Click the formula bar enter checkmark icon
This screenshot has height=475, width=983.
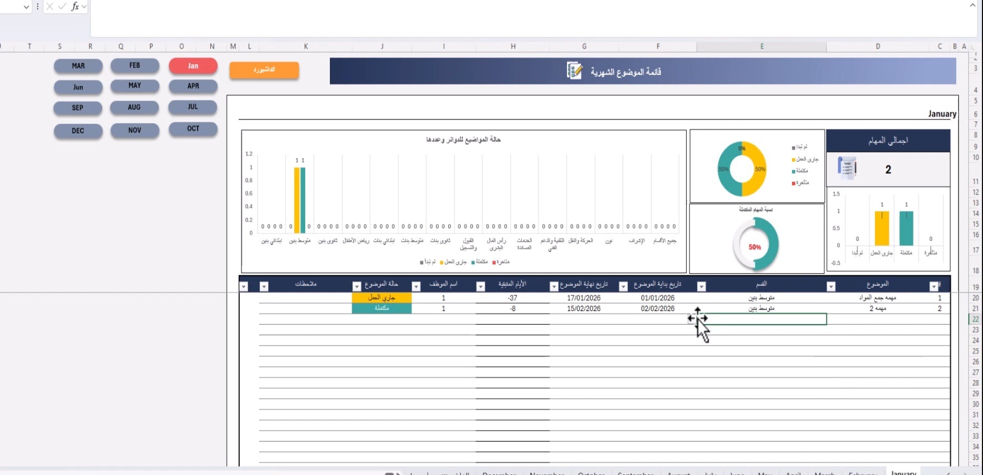point(62,7)
